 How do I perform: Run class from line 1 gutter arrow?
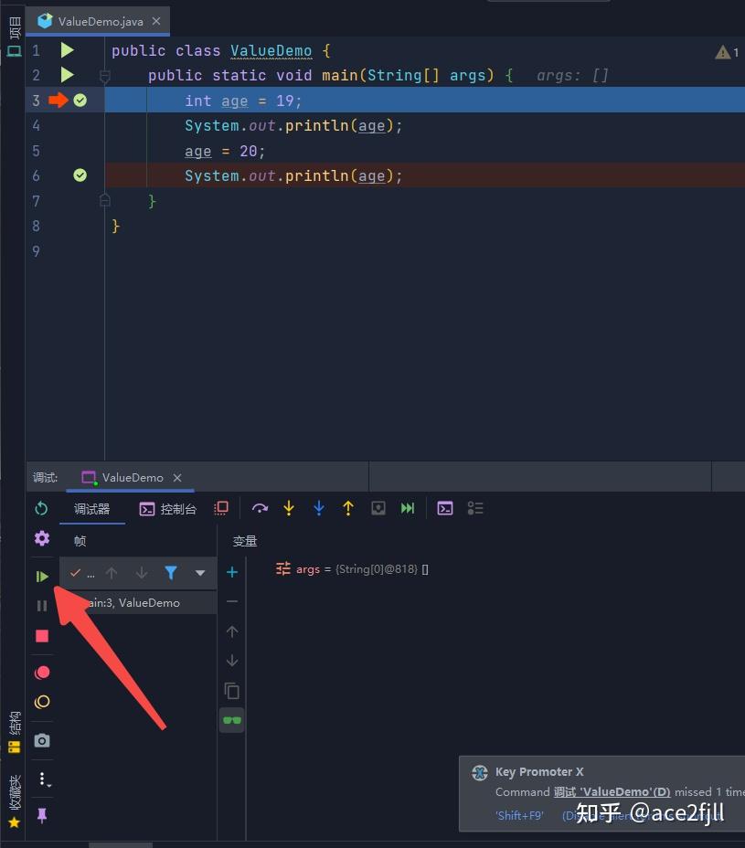click(x=67, y=50)
